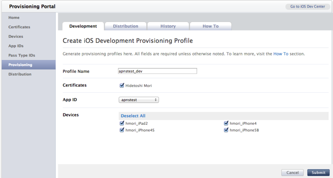
Task: Uncheck the hmori_iPad2 device checkbox
Action: tap(122, 124)
